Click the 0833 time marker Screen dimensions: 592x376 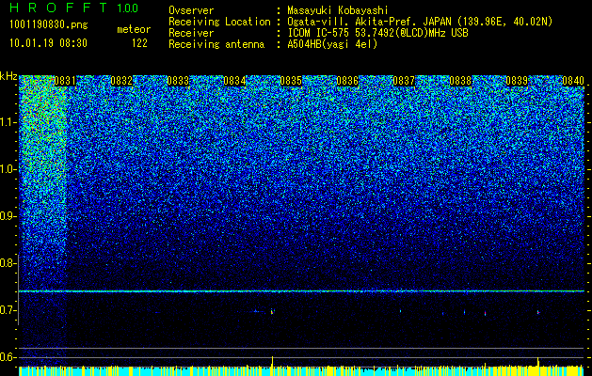178,81
